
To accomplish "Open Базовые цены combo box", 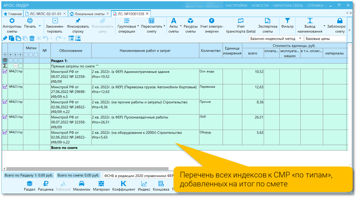I will click(325, 38).
